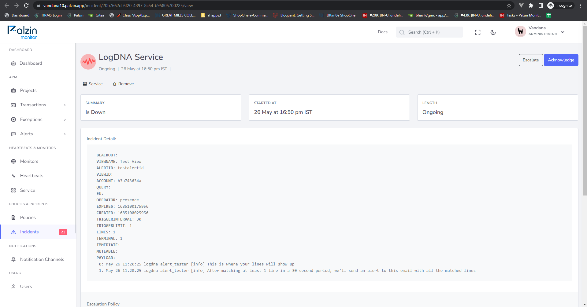Toggle dark mode with the moon icon
This screenshot has width=587, height=307.
(493, 32)
